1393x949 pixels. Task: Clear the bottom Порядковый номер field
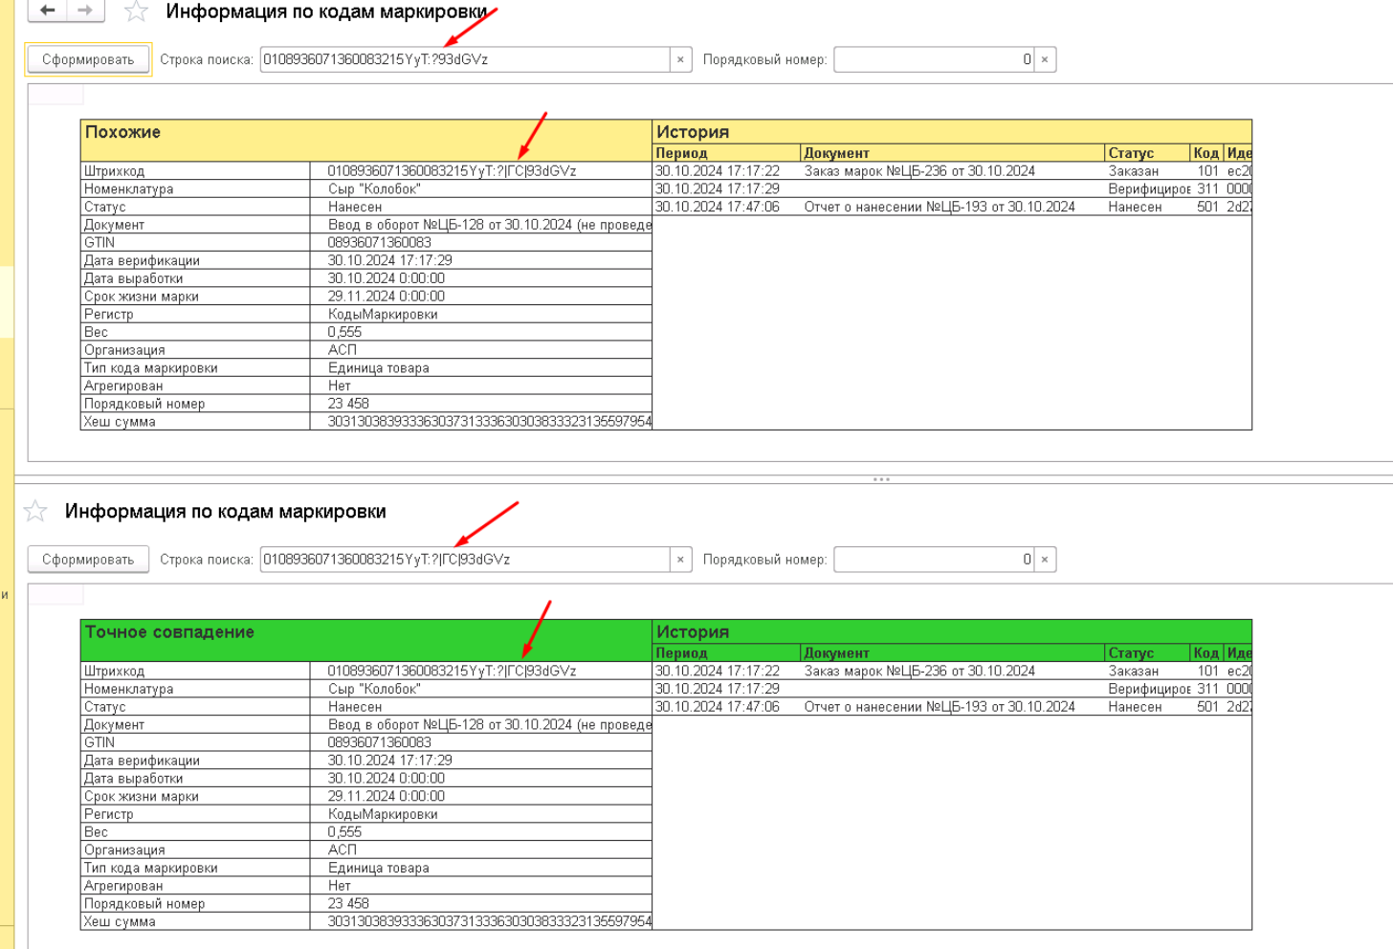[x=1045, y=560]
